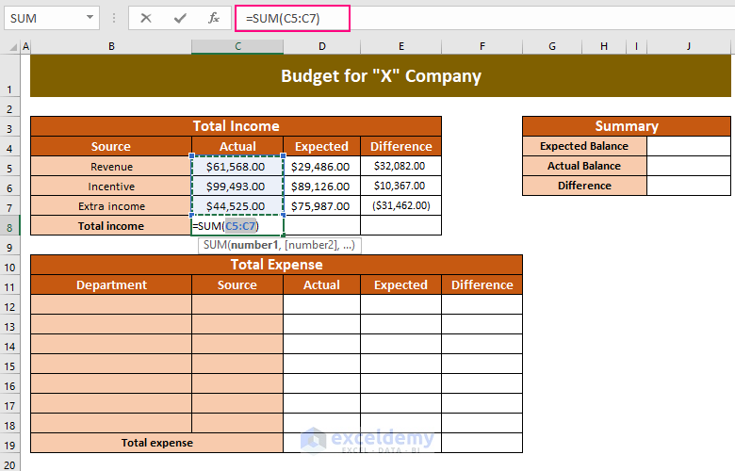Open the Insert Function fx dialog
The height and width of the screenshot is (471, 735).
pyautogui.click(x=214, y=18)
